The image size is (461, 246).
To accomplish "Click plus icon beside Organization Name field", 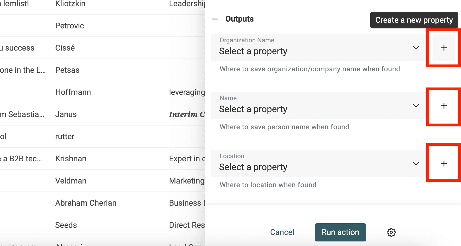I will click(x=444, y=48).
